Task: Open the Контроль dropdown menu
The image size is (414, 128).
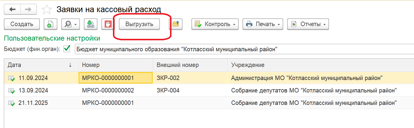Action: pos(215,24)
